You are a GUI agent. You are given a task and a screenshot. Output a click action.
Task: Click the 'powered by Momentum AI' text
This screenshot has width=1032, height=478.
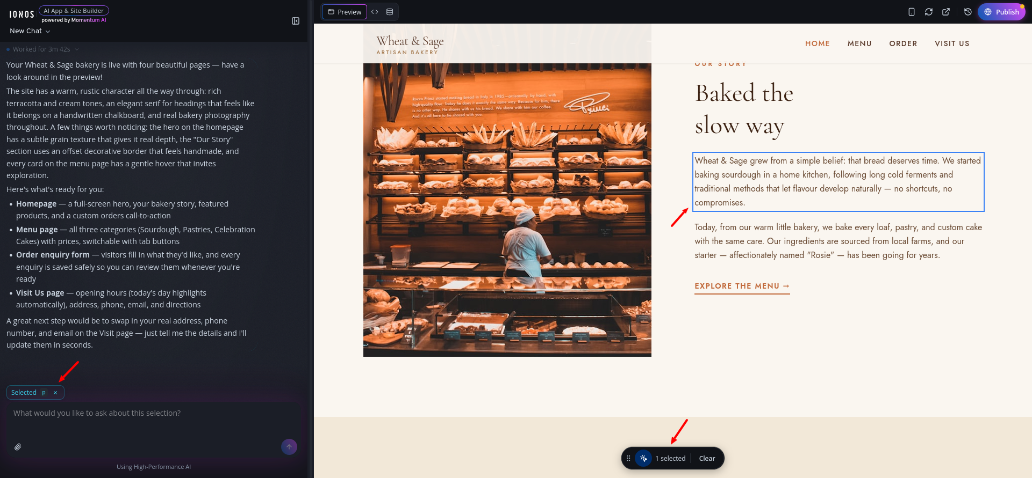[x=74, y=20]
